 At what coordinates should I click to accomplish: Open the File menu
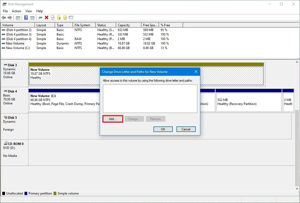5,11
